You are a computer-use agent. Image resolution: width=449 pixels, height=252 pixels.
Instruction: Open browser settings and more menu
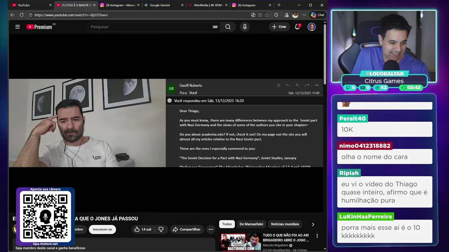point(304,15)
